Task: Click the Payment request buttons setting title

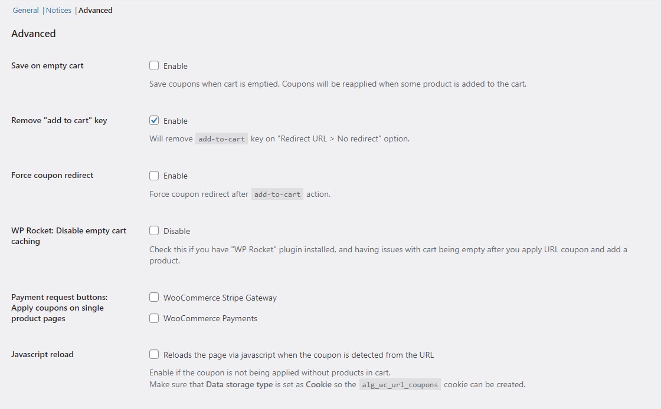Action: (x=58, y=308)
